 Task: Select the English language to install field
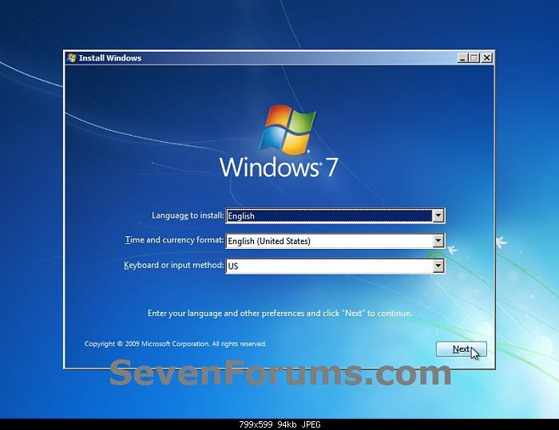point(329,215)
